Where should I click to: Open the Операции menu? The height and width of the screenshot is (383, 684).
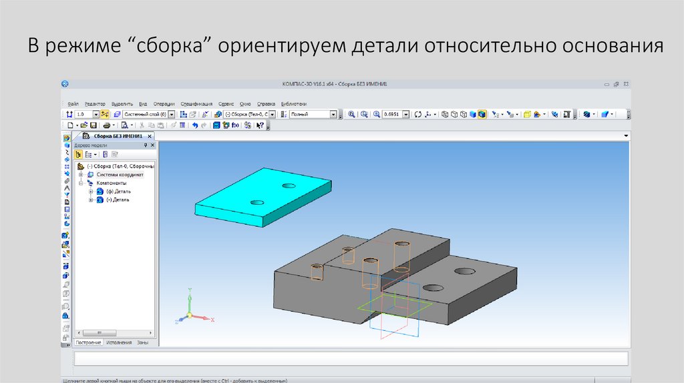point(164,104)
